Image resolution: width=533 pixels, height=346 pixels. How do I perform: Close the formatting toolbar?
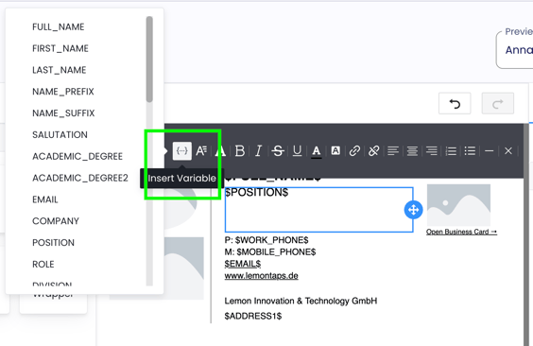point(508,150)
